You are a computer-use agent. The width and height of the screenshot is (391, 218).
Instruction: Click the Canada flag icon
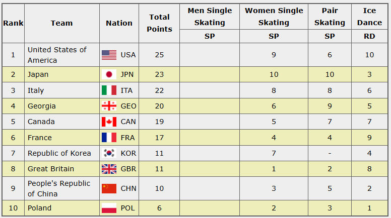point(109,122)
